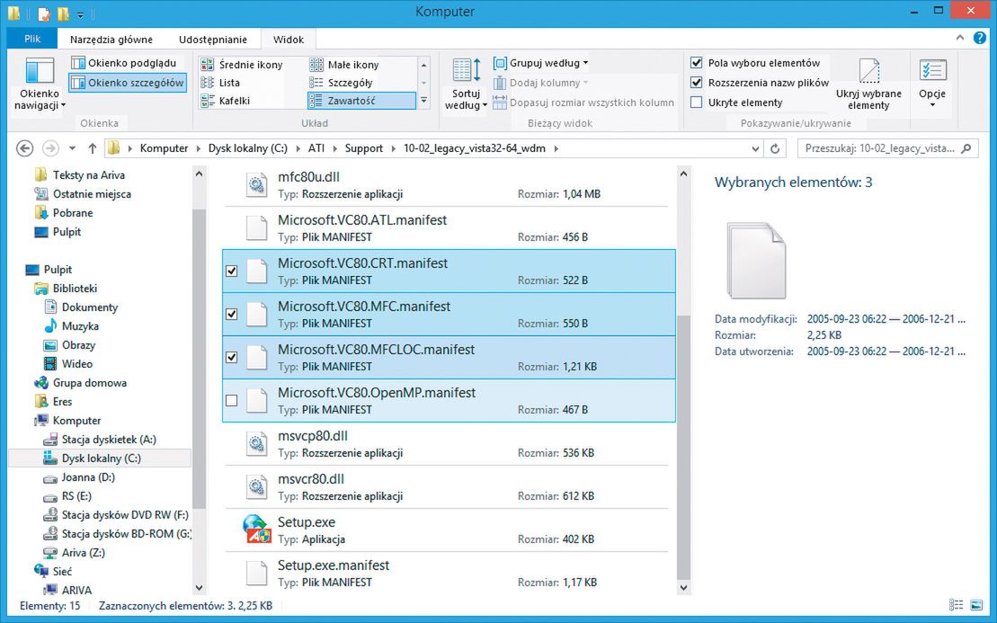This screenshot has height=623, width=997.
Task: Uncheck Microsoft.VC80.MFCLOC.manifest checkbox
Action: pyautogui.click(x=231, y=357)
